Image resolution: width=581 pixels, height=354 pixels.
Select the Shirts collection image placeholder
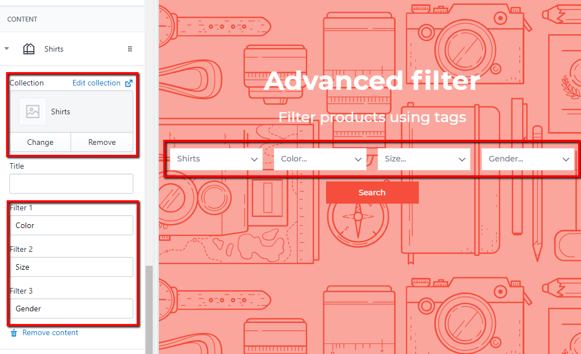tap(33, 112)
